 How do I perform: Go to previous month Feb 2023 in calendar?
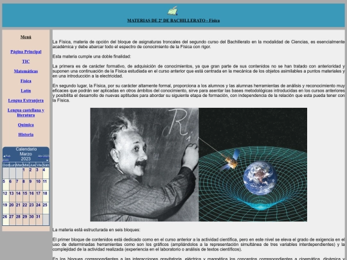click(6, 158)
